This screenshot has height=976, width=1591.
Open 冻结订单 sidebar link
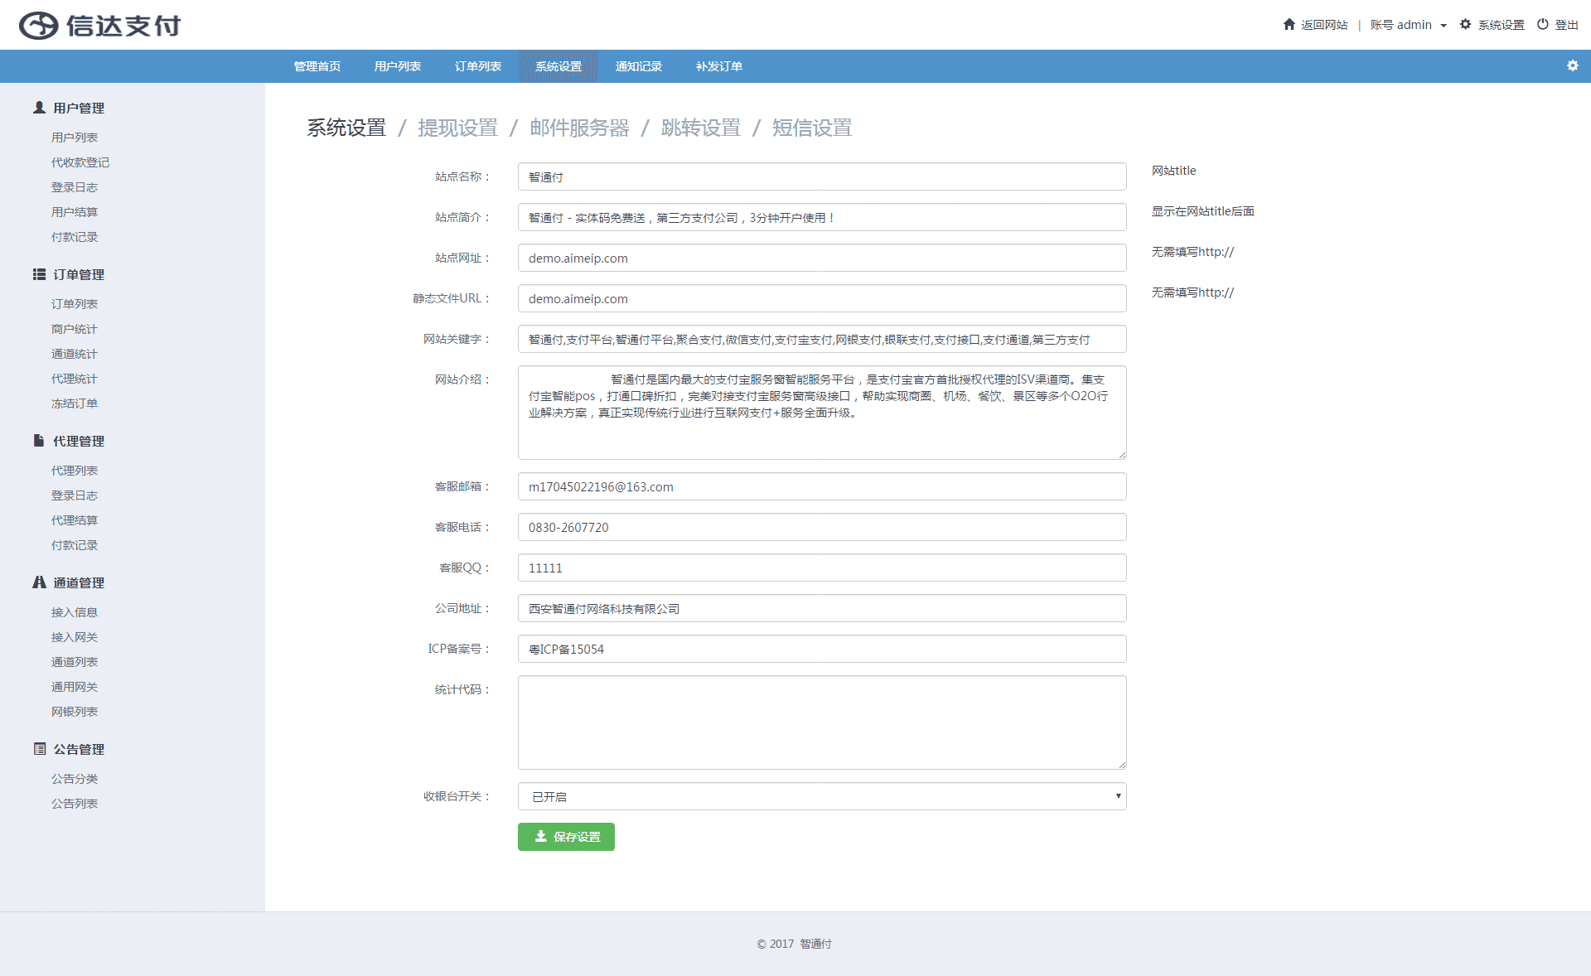coord(74,403)
